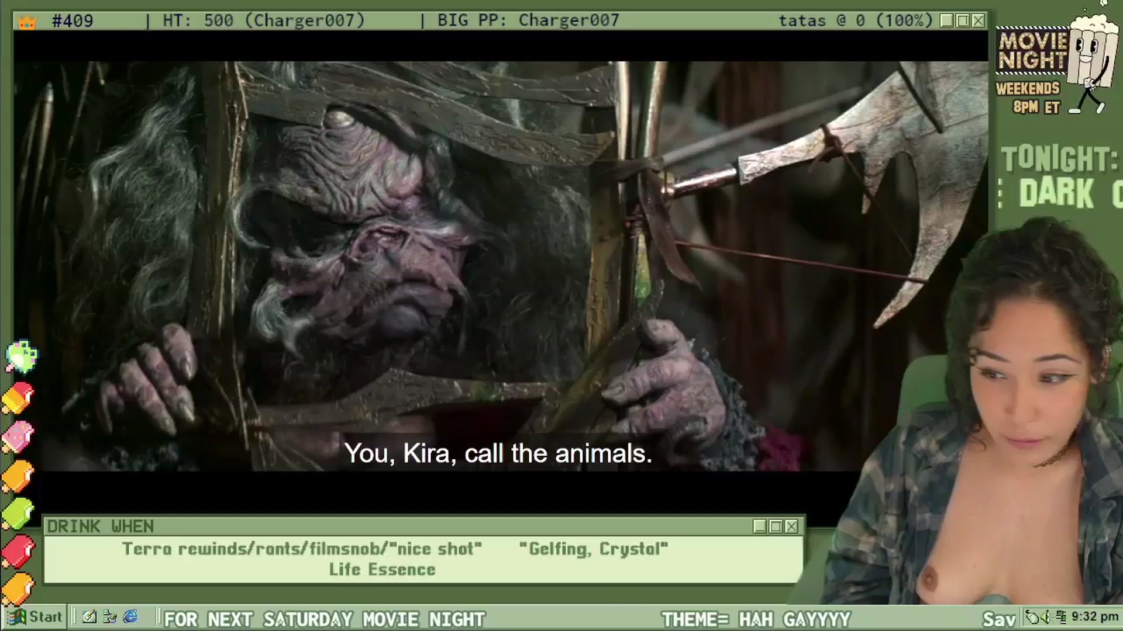1123x631 pixels.
Task: Close the tatas stream window
Action: (978, 21)
